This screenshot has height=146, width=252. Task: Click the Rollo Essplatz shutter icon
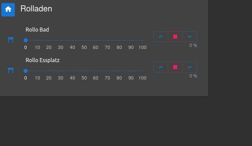tap(11, 70)
